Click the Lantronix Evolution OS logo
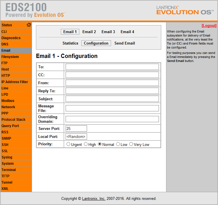Screen dimensions: 218x205 tap(185, 10)
